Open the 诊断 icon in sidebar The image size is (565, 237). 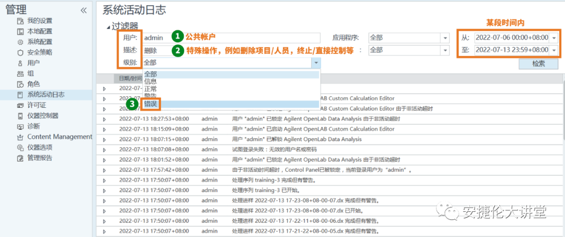coord(20,126)
